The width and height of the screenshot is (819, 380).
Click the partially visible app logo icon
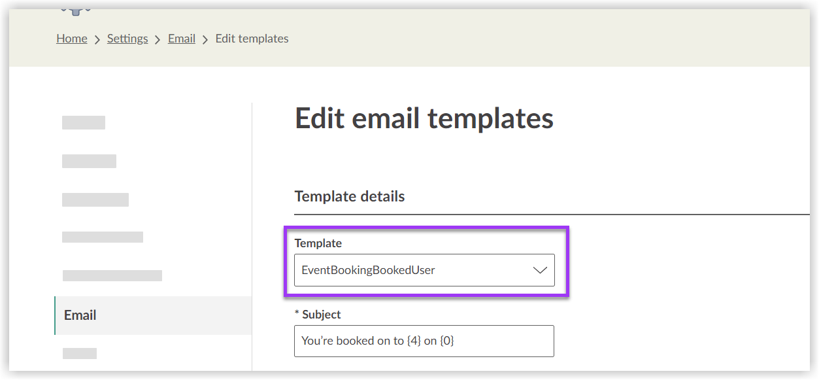76,8
